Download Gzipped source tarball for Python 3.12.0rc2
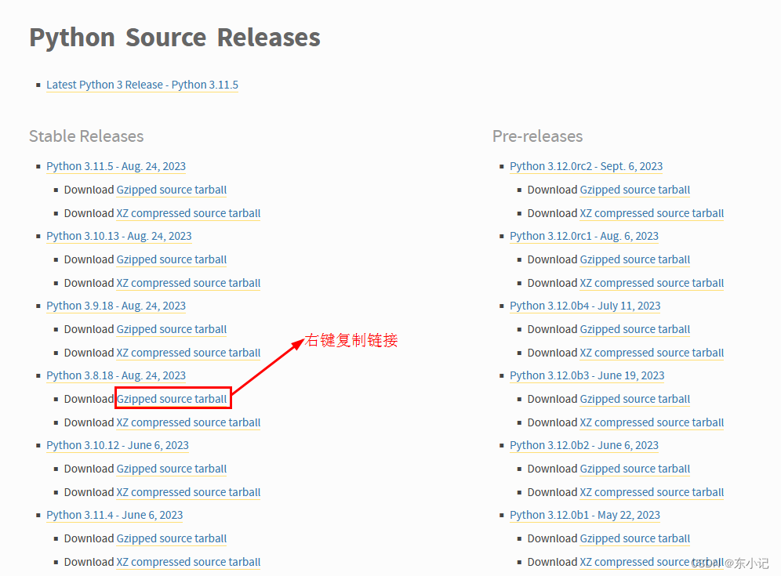Screen dimensions: 781x576 pos(635,190)
